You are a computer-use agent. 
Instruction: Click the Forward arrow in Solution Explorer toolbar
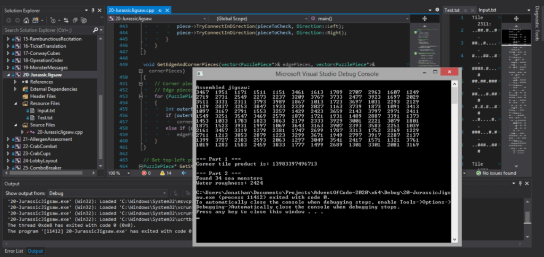pos(18,20)
